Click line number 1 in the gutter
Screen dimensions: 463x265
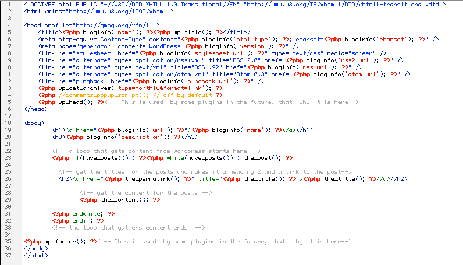[9, 4]
